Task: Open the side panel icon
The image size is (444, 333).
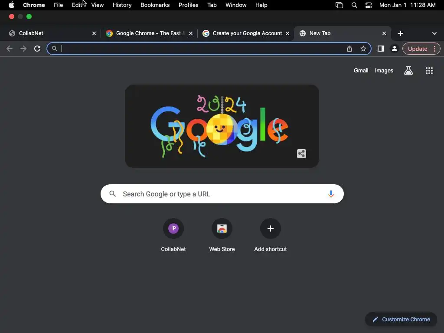Action: point(381,49)
